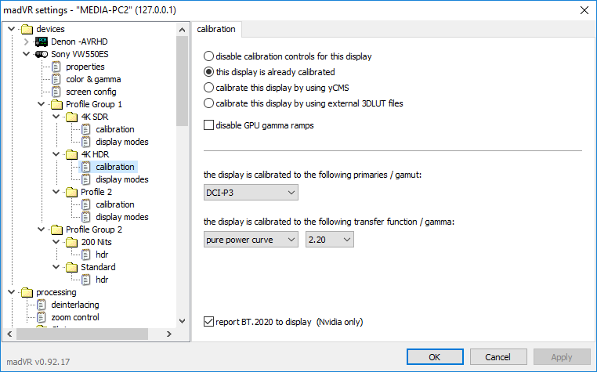Viewport: 597px width, 372px height.
Task: Click the deinterlacing page icon
Action: (x=42, y=305)
